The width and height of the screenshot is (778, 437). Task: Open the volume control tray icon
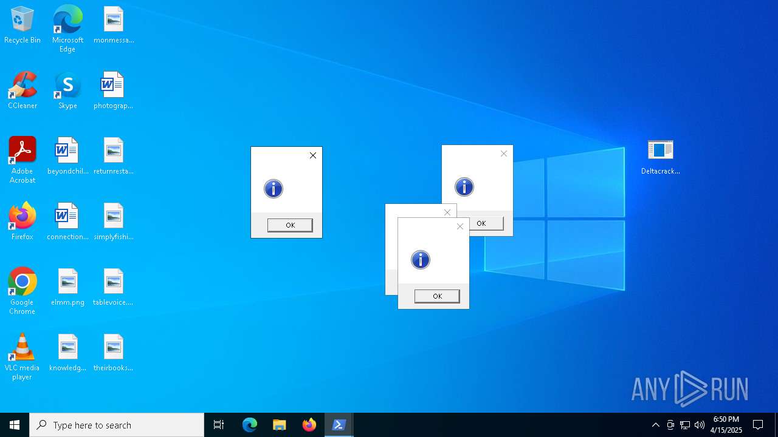pos(700,425)
